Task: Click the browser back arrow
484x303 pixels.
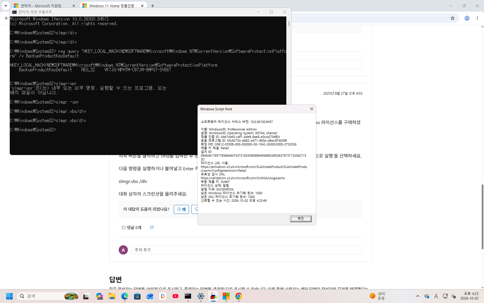Action: point(7,18)
